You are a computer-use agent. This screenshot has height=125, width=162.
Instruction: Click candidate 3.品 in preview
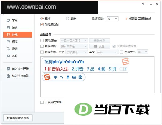pyautogui.click(x=91, y=69)
